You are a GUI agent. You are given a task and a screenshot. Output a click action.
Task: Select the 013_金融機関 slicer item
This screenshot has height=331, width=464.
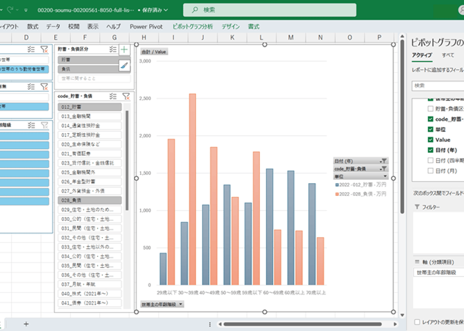90,116
